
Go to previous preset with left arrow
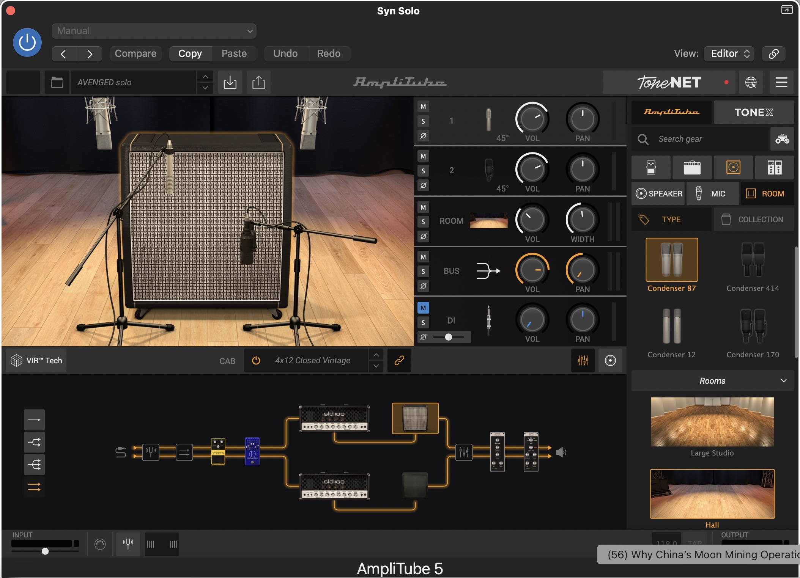pyautogui.click(x=64, y=54)
